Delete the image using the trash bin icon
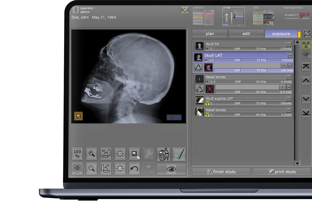The image size is (312, 201). (163, 154)
